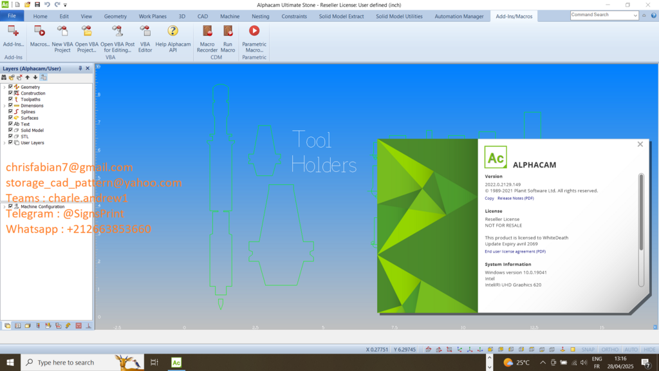Open the Windows Start menu
Screen dimensions: 659x371
[x=10, y=362]
